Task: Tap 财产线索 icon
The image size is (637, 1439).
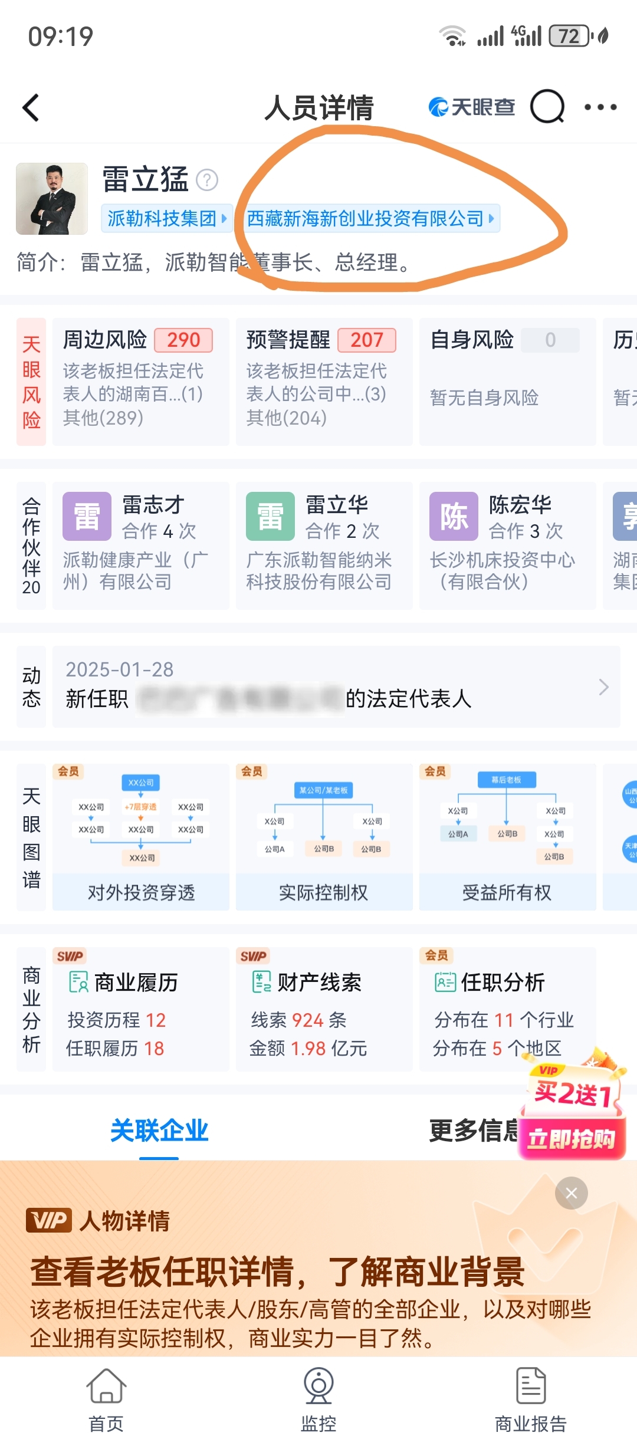Action: [262, 982]
